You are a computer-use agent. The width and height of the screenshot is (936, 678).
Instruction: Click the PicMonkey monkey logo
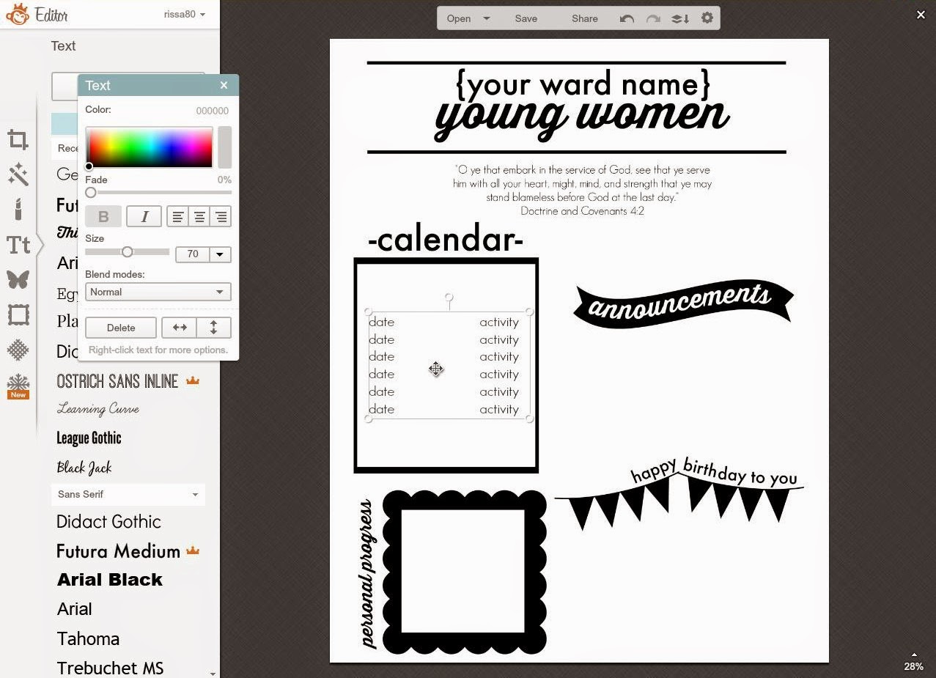click(17, 15)
